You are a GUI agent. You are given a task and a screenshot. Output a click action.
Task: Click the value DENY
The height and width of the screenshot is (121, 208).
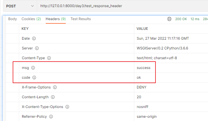point(142,87)
